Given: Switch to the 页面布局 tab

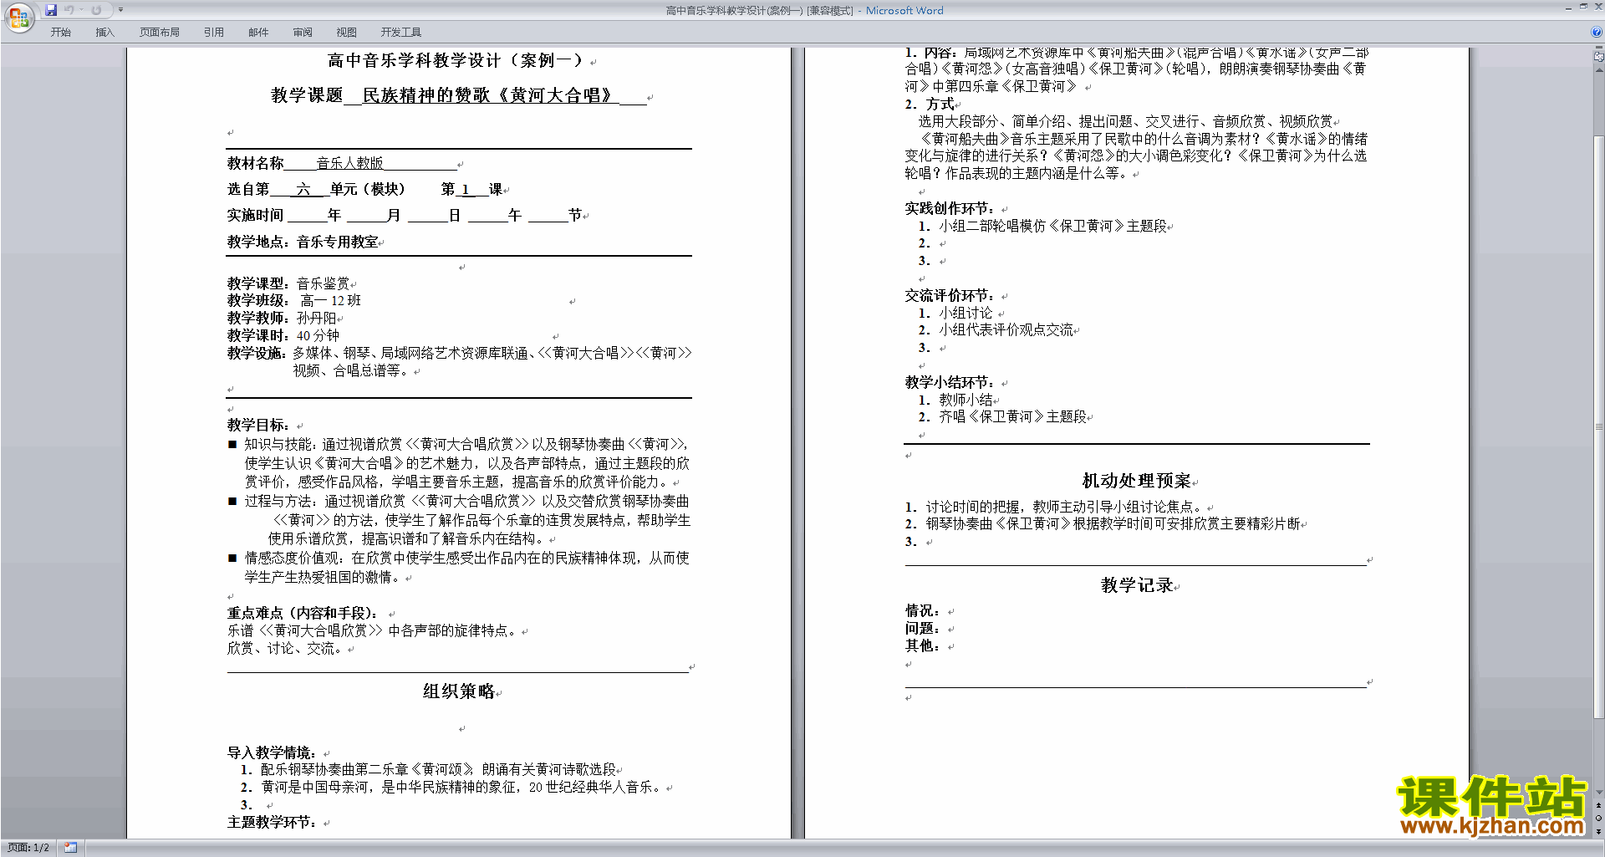Looking at the screenshot, I should tap(160, 32).
